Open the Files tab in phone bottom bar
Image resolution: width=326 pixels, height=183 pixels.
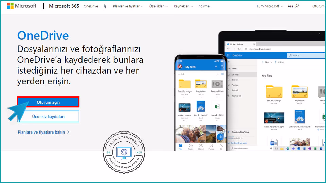(180, 147)
